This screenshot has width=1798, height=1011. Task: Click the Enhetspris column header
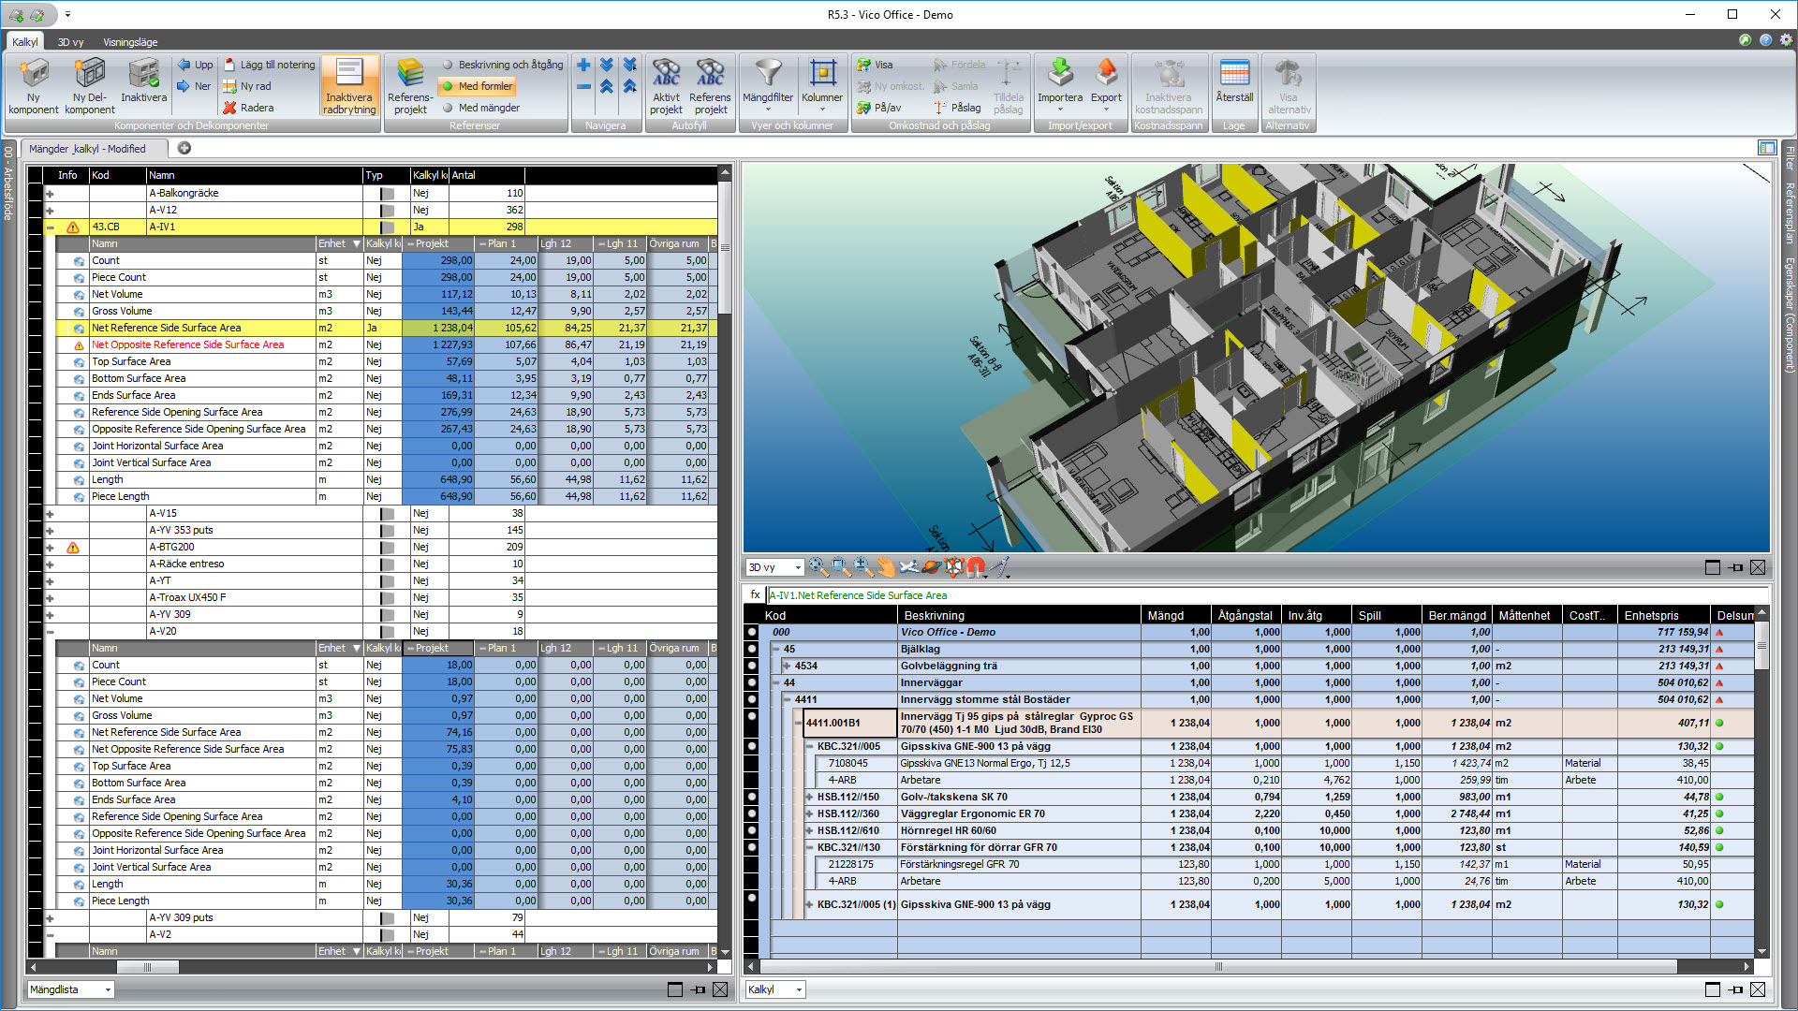1664,615
